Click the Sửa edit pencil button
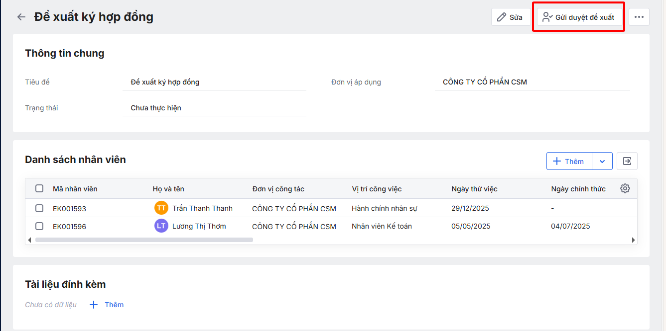 tap(510, 17)
